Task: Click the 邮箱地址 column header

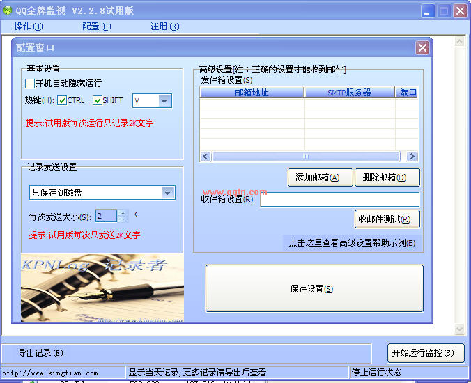Action: pos(252,93)
